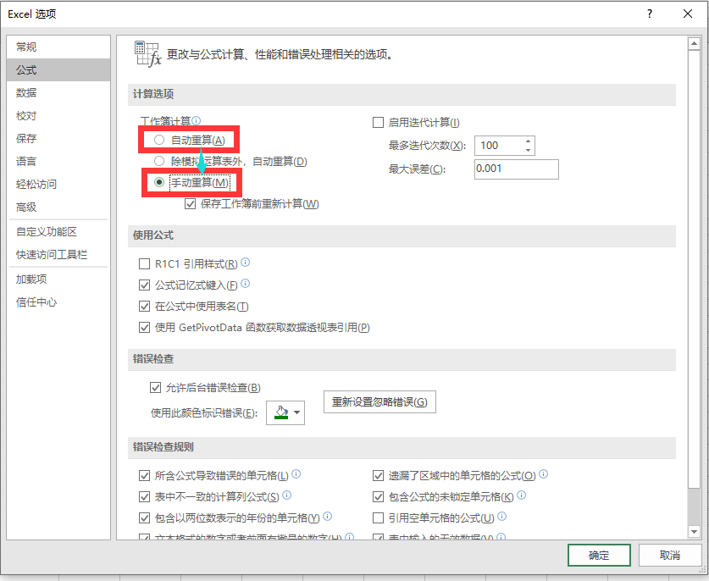Open the 轻松访问 category
Screen dimensions: 709x581
(58, 184)
